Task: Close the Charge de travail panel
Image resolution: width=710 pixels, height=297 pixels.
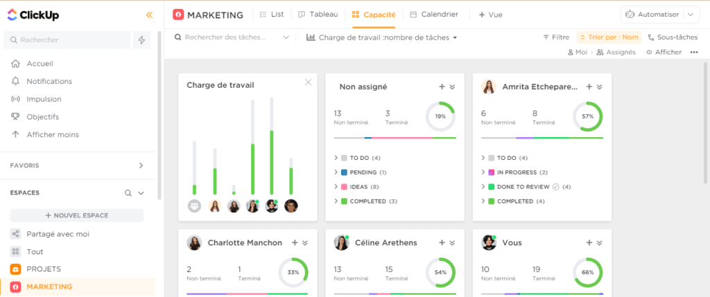Action: 309,82
